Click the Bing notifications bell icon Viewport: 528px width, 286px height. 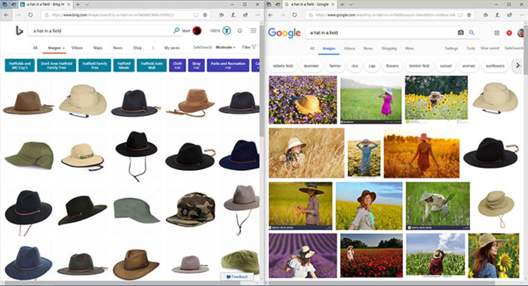[240, 31]
